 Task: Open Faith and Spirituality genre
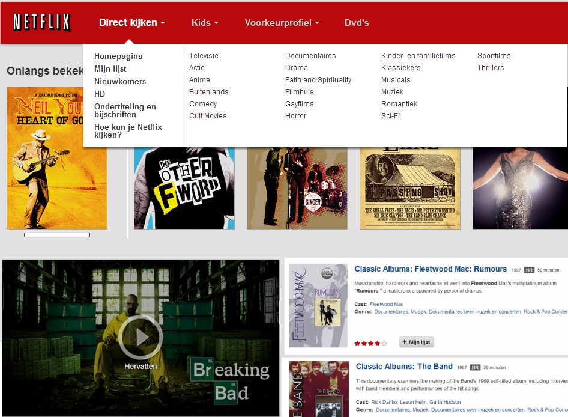pyautogui.click(x=318, y=80)
